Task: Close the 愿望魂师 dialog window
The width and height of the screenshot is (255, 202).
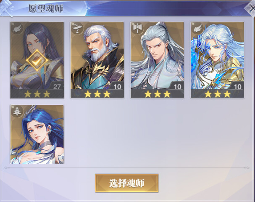Action: [x=251, y=8]
